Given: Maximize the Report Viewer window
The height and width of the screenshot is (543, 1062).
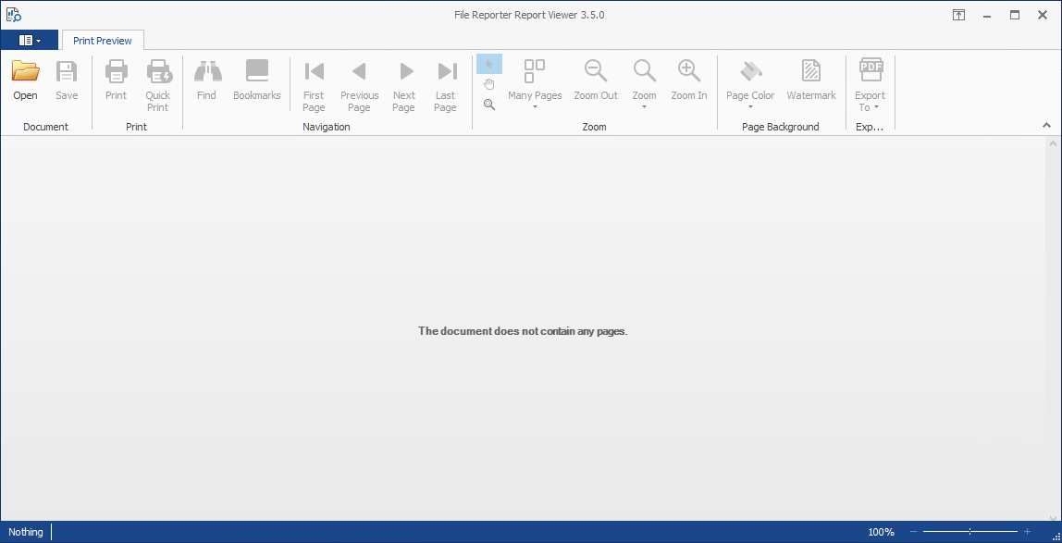Looking at the screenshot, I should coord(1015,15).
